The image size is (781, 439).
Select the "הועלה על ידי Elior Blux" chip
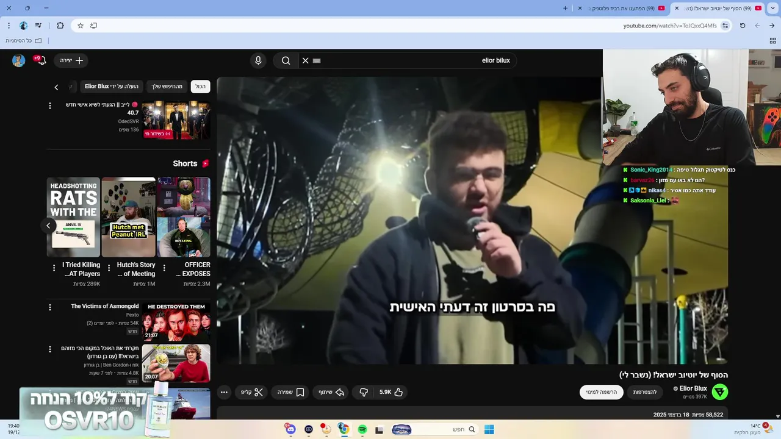coord(112,87)
